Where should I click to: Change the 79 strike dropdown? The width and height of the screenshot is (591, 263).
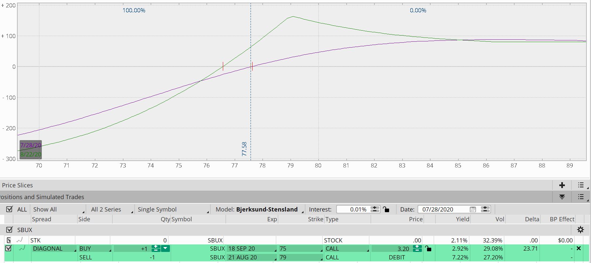tap(300, 257)
